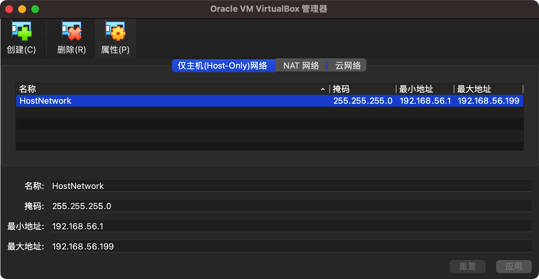The width and height of the screenshot is (539, 279).
Task: Select the HostNetwork name in the table row
Action: pyautogui.click(x=46, y=101)
